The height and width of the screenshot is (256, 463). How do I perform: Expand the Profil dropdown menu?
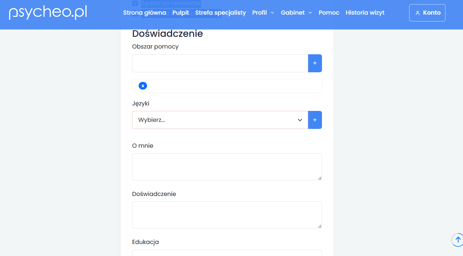(x=263, y=13)
